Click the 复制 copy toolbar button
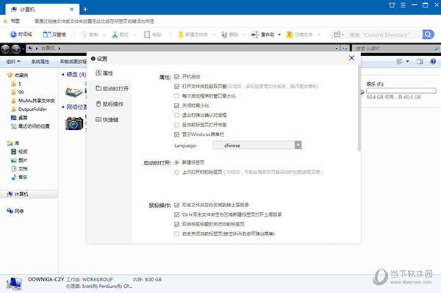 point(90,35)
